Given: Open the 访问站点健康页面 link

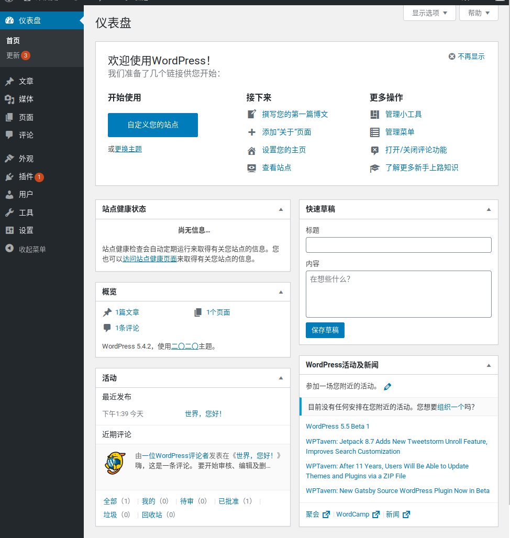Looking at the screenshot, I should pyautogui.click(x=150, y=259).
